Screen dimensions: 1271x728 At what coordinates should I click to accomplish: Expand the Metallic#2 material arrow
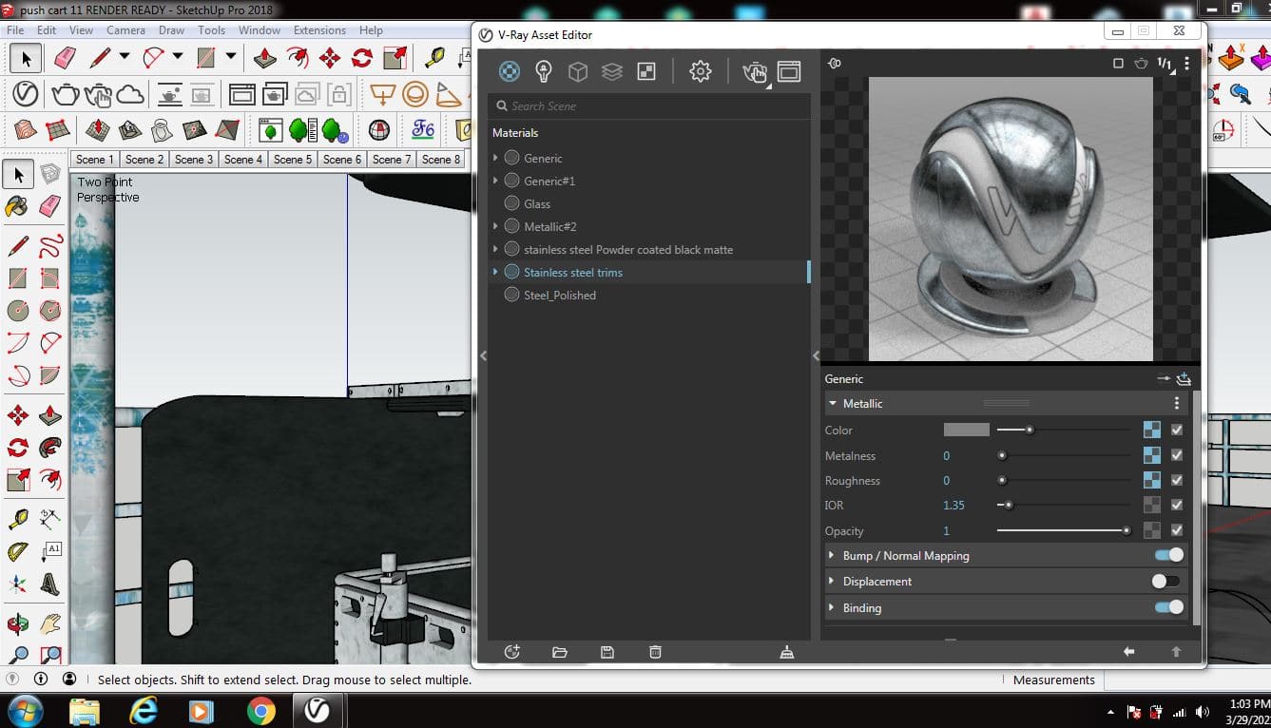(x=495, y=226)
